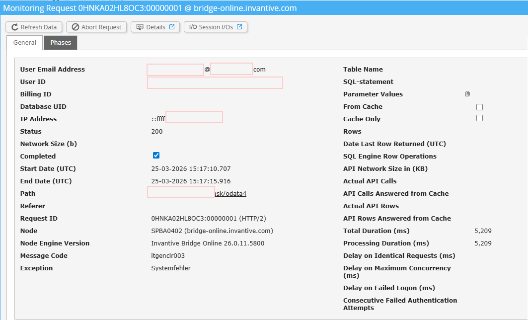The height and width of the screenshot is (320, 528).
Task: Click the window title bar text
Action: pyautogui.click(x=150, y=8)
